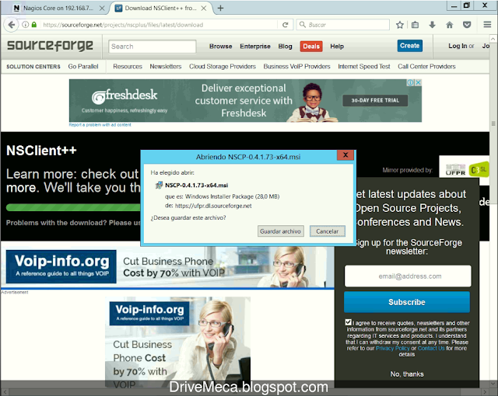The height and width of the screenshot is (396, 498).
Task: Open the Help menu
Action: [337, 47]
